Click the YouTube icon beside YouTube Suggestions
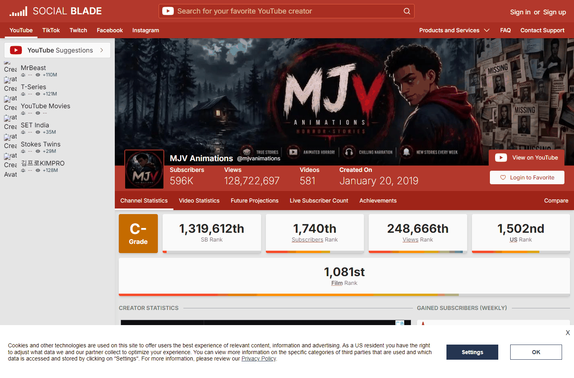 pos(16,50)
